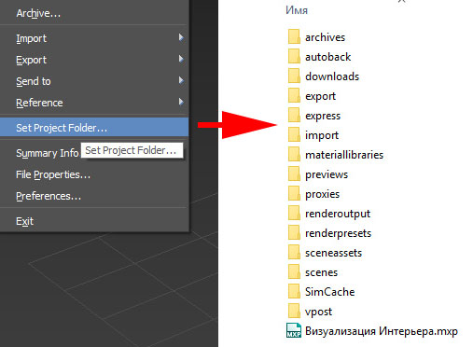Open Summary Info menu entry
Viewport: 473px width, 347px height.
[x=48, y=153]
